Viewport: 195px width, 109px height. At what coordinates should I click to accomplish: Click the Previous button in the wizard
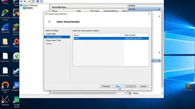pyautogui.click(x=106, y=86)
